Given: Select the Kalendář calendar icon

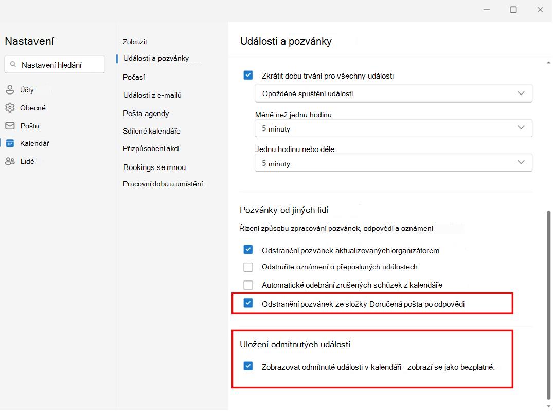Looking at the screenshot, I should [x=10, y=143].
